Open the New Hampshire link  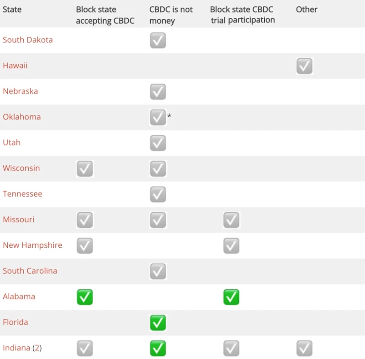(32, 245)
